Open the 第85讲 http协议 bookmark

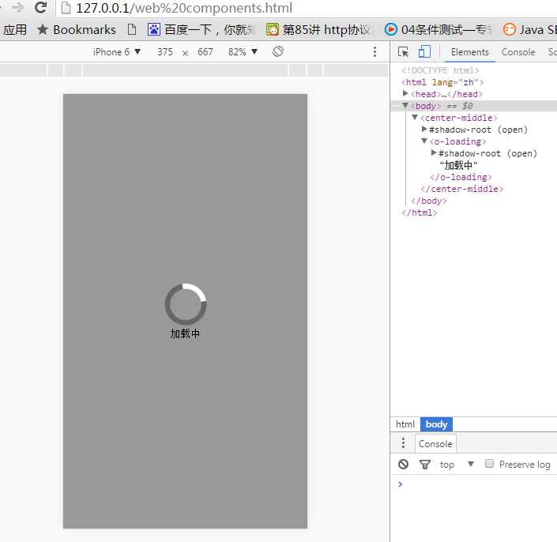(x=320, y=30)
